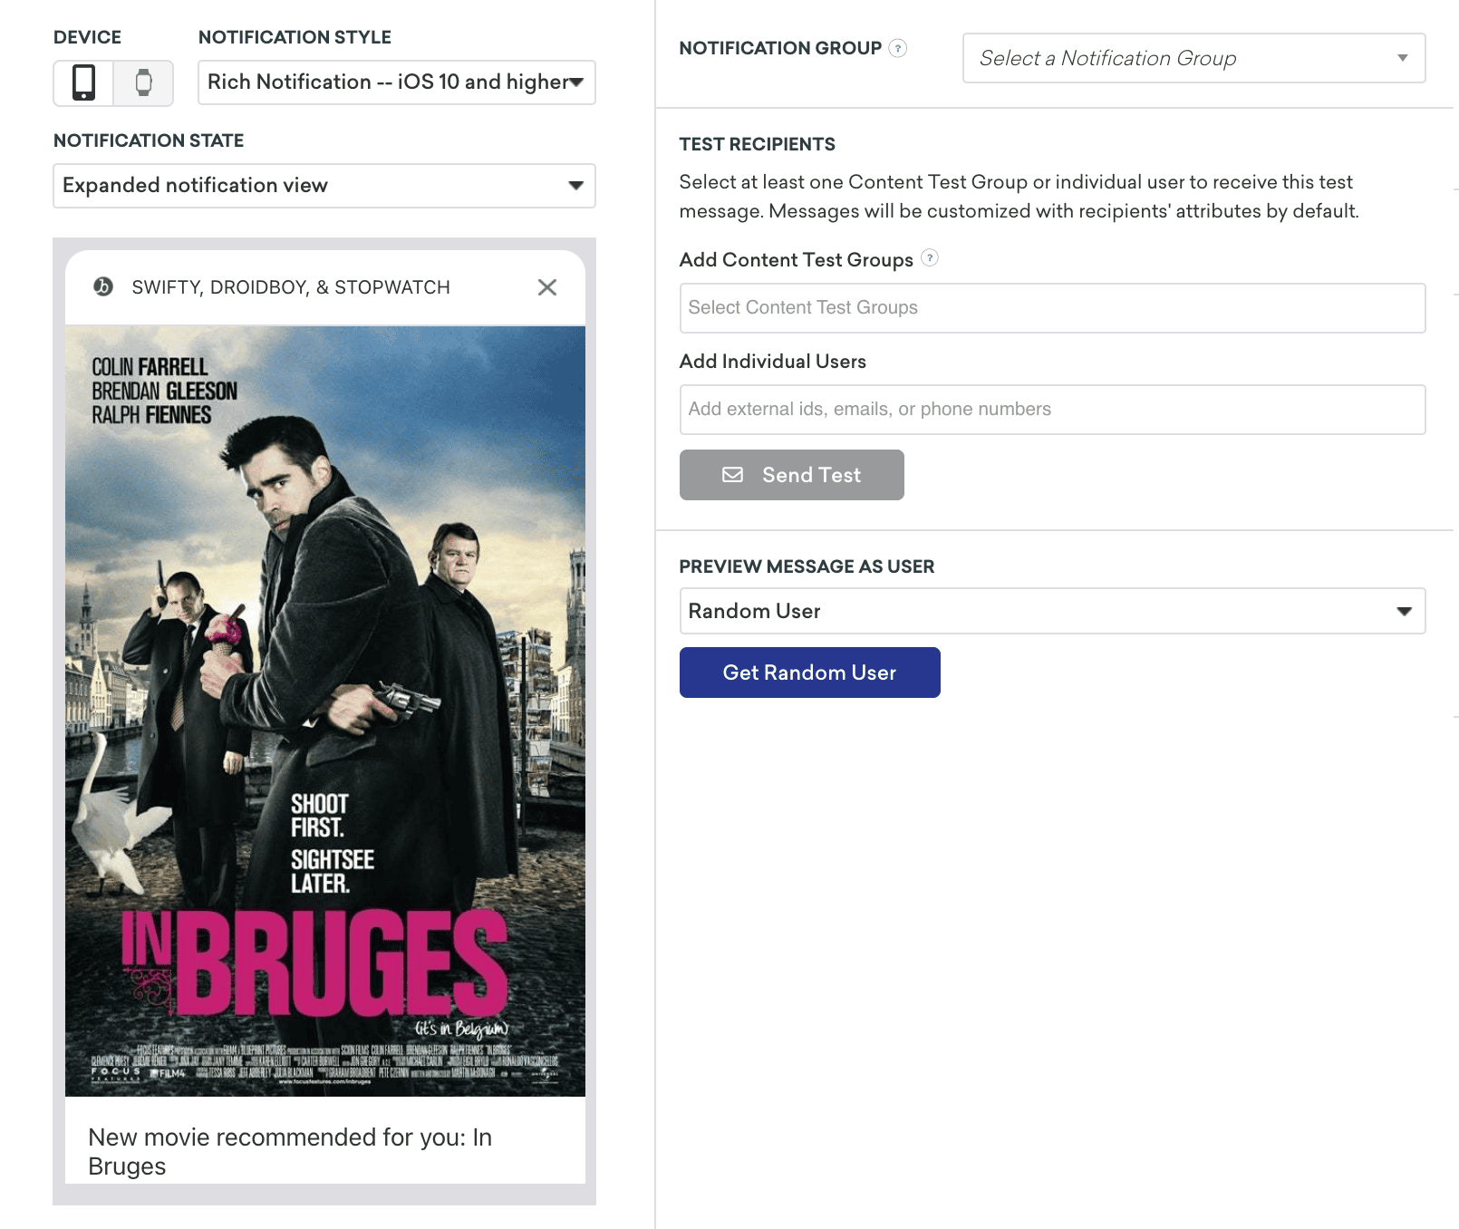Click the Braze app logo in notification header
This screenshot has height=1229, width=1459.
click(103, 287)
